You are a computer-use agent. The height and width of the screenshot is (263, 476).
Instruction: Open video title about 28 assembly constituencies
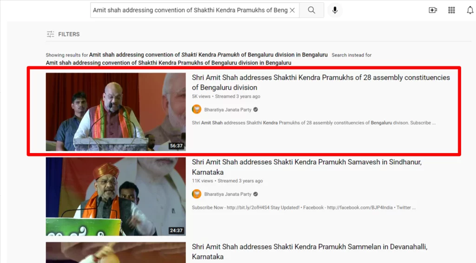point(321,83)
